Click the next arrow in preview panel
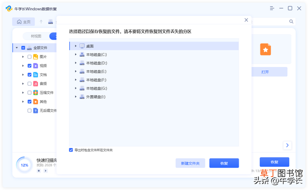Viewport: 308px width, 190px height. coord(287,145)
